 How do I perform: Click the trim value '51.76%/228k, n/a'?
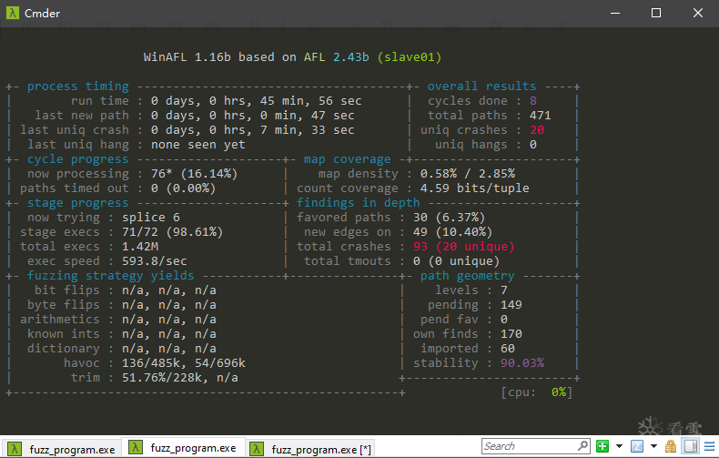[180, 378]
